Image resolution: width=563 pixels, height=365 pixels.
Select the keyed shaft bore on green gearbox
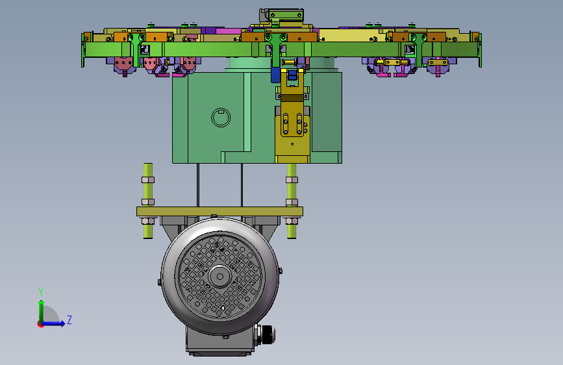click(x=221, y=118)
